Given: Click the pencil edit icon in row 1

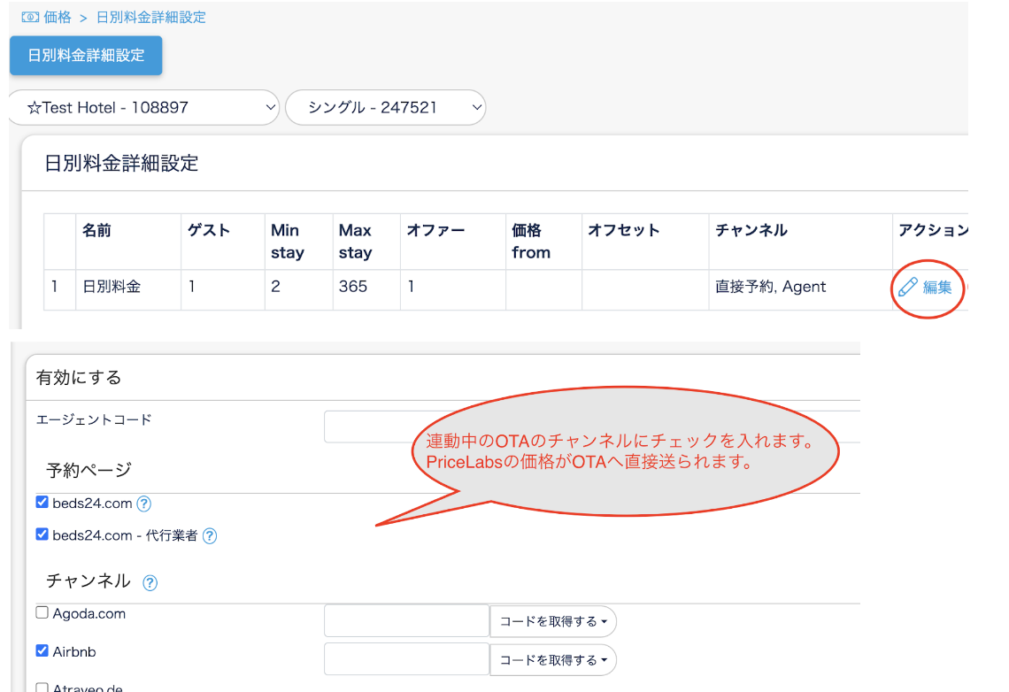Looking at the screenshot, I should (907, 287).
